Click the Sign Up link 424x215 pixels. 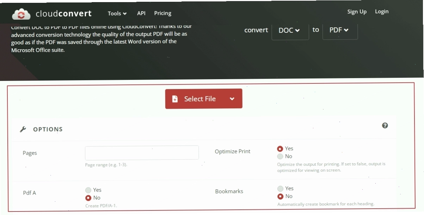coord(357,12)
